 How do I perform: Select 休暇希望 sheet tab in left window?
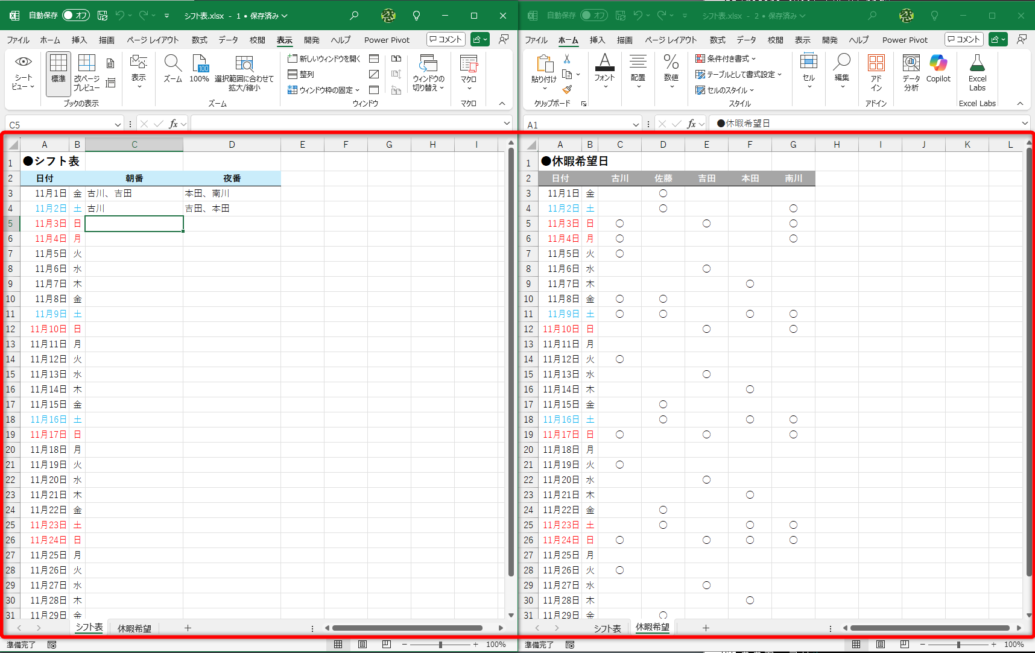[x=135, y=628]
